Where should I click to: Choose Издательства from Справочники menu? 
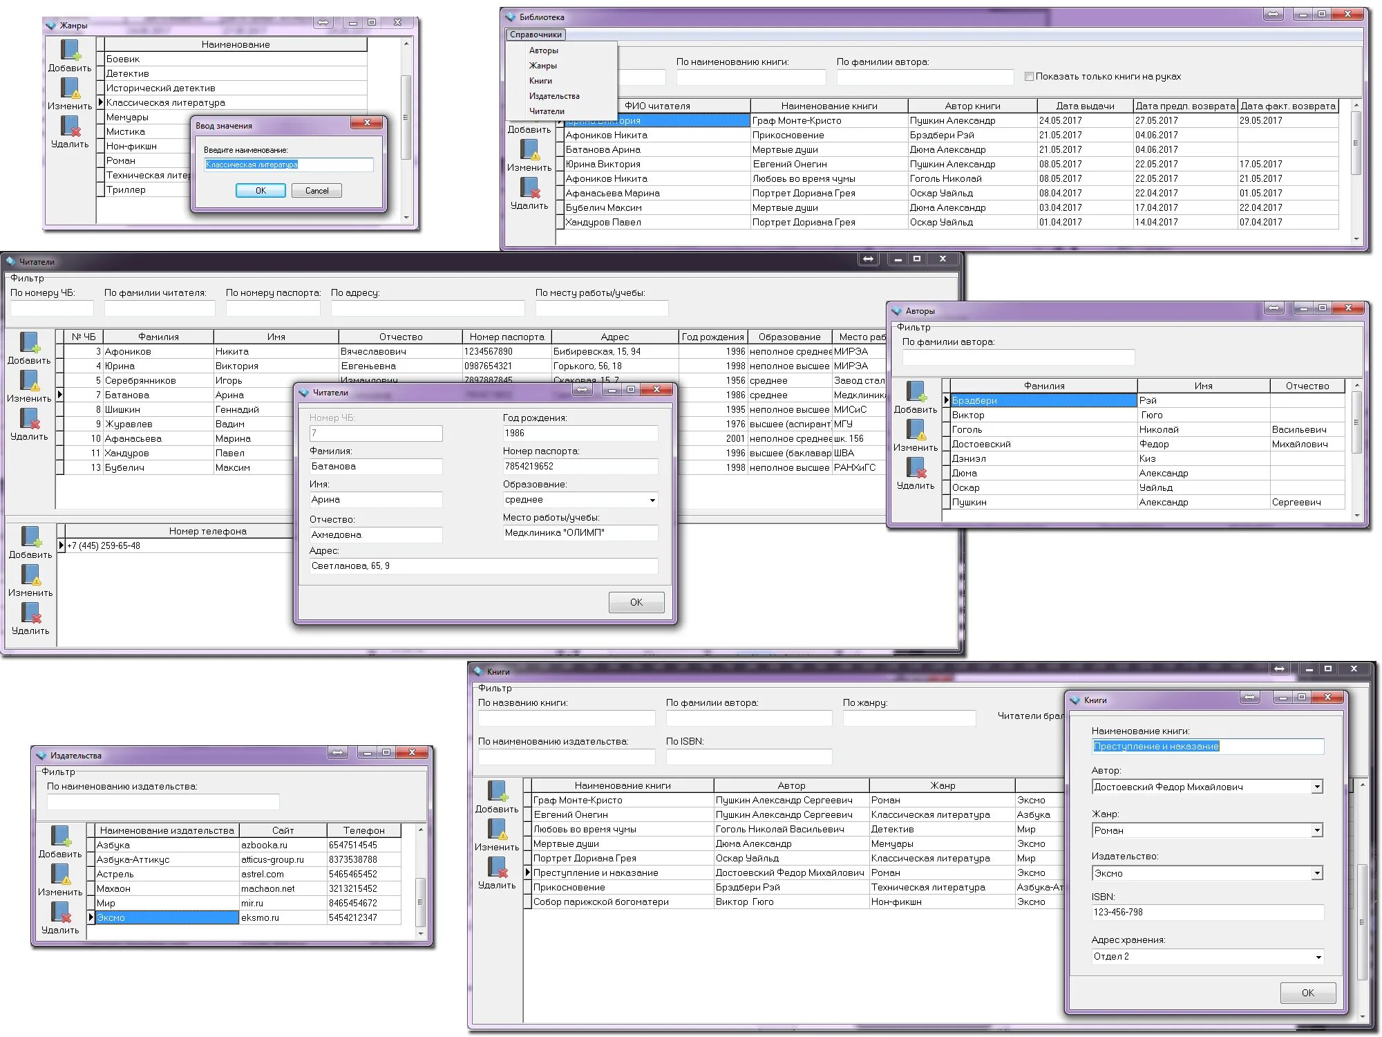pos(554,96)
